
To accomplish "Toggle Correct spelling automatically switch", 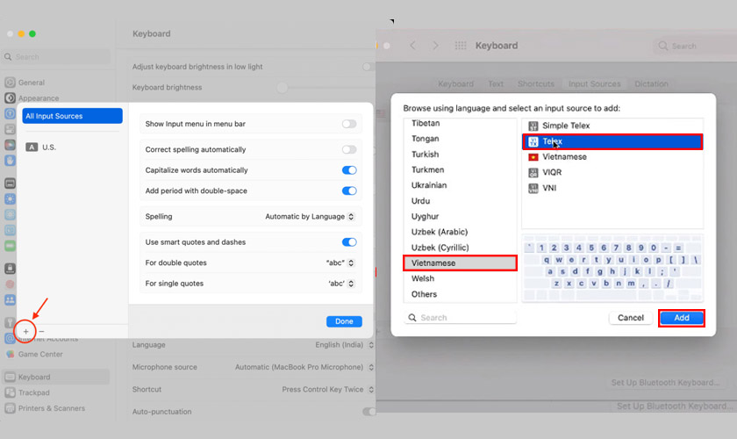I will (349, 149).
